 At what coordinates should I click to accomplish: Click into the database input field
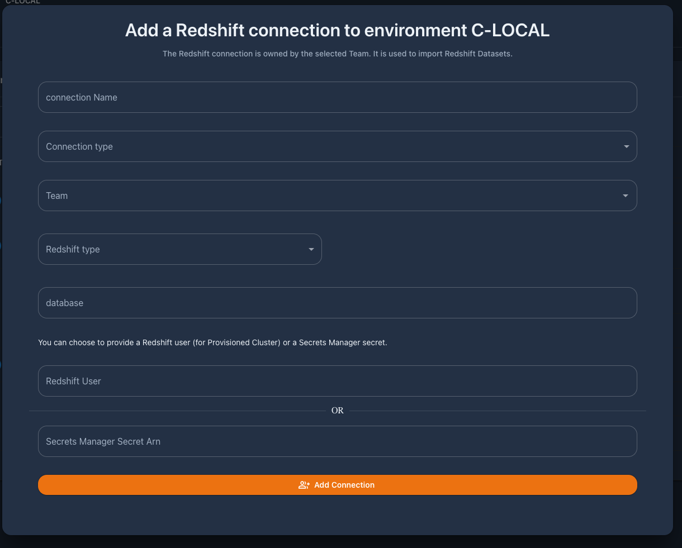tap(337, 303)
